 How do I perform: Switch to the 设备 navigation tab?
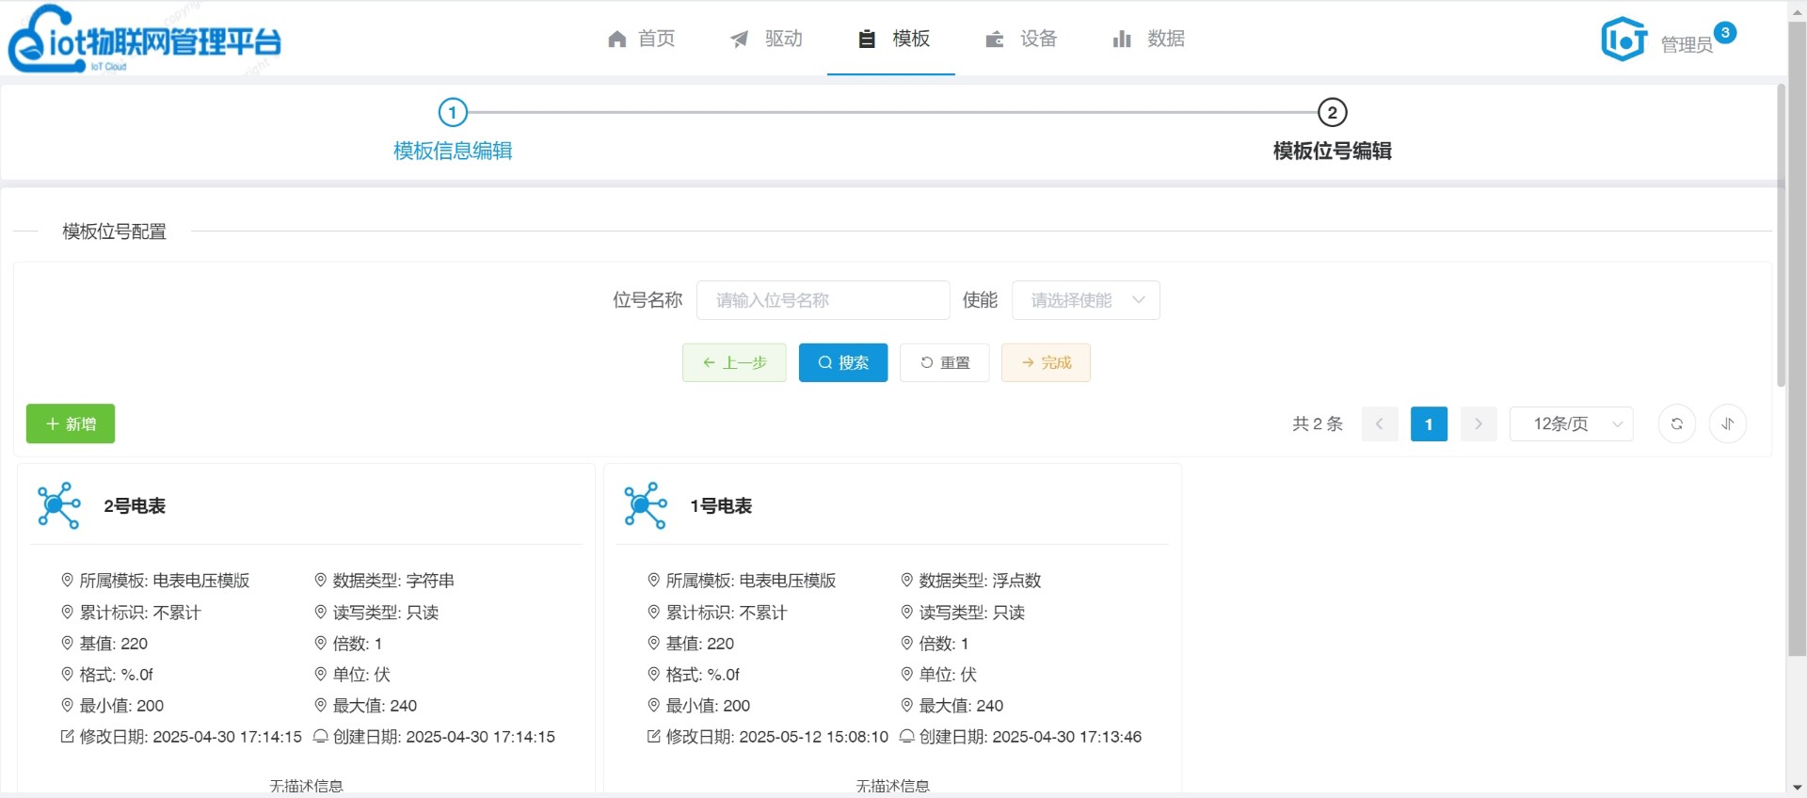pos(1021,39)
